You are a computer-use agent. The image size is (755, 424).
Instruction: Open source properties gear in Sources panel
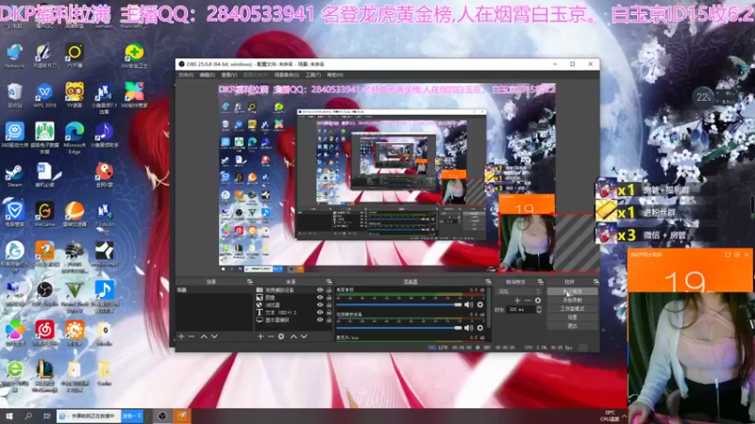click(x=281, y=336)
